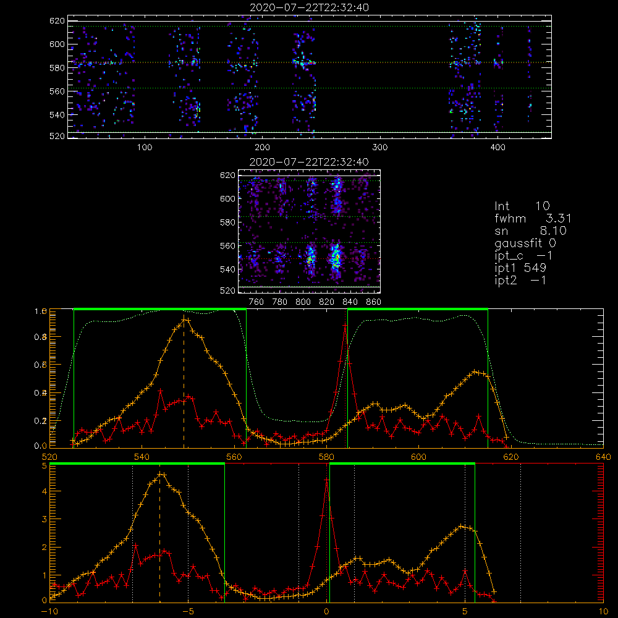Click the bright spot near 830 in the middle image
This screenshot has height=618, width=618.
coord(336,256)
